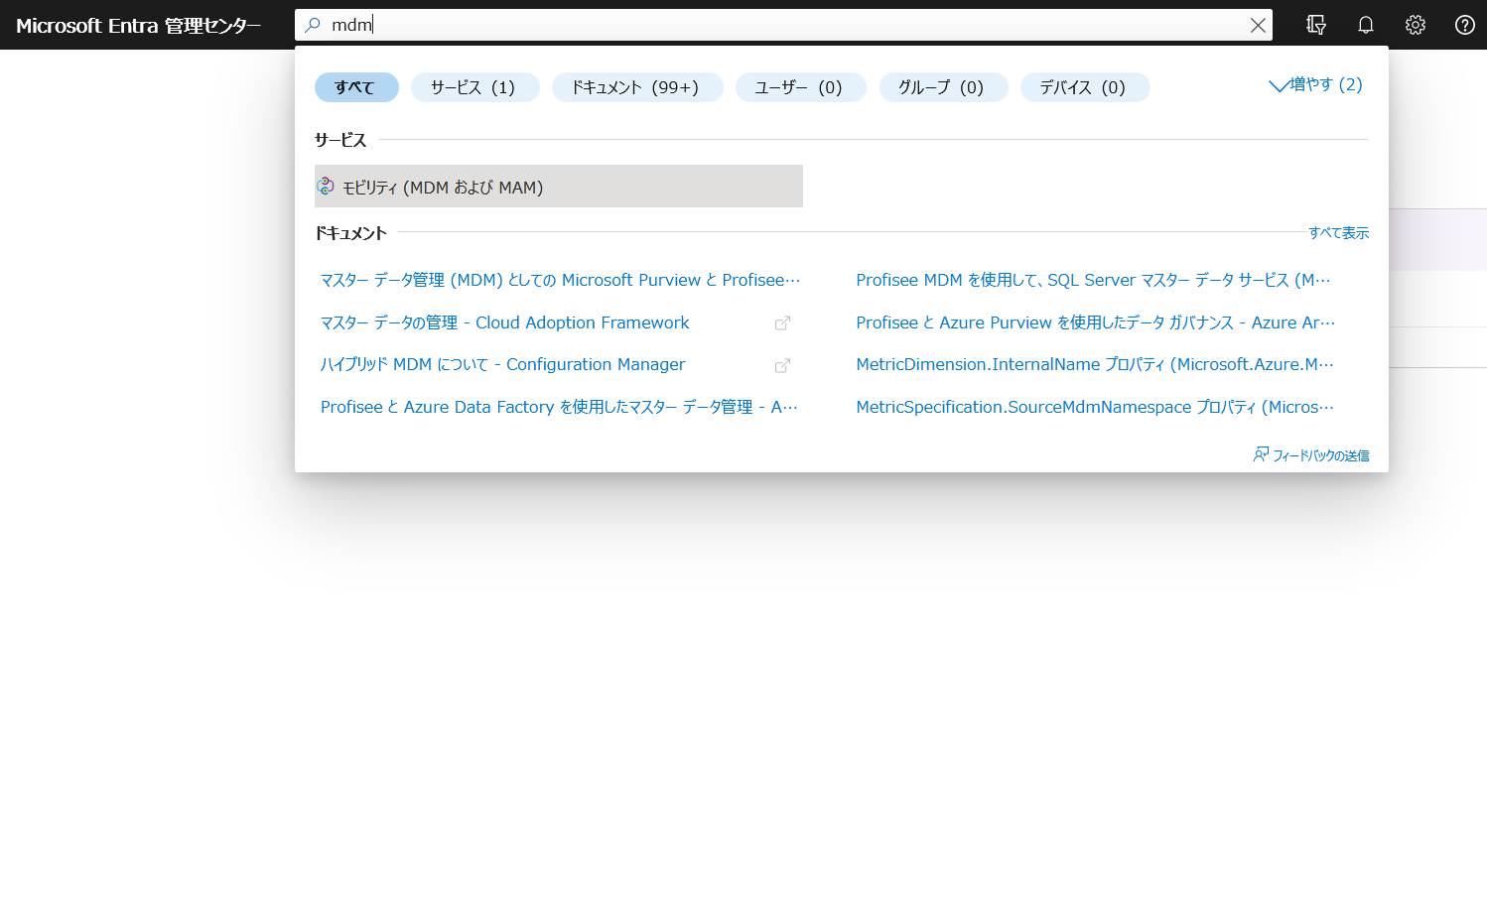Image resolution: width=1487 pixels, height=897 pixels.
Task: Select the グループ (0) filter tab
Action: click(943, 87)
